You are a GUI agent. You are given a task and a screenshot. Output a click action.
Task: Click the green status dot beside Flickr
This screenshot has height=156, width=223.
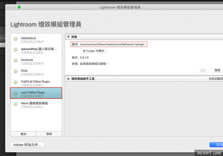click(15, 71)
